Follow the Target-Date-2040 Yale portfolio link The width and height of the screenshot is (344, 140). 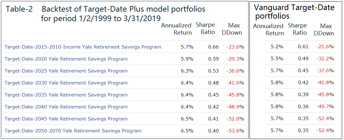click(x=66, y=107)
